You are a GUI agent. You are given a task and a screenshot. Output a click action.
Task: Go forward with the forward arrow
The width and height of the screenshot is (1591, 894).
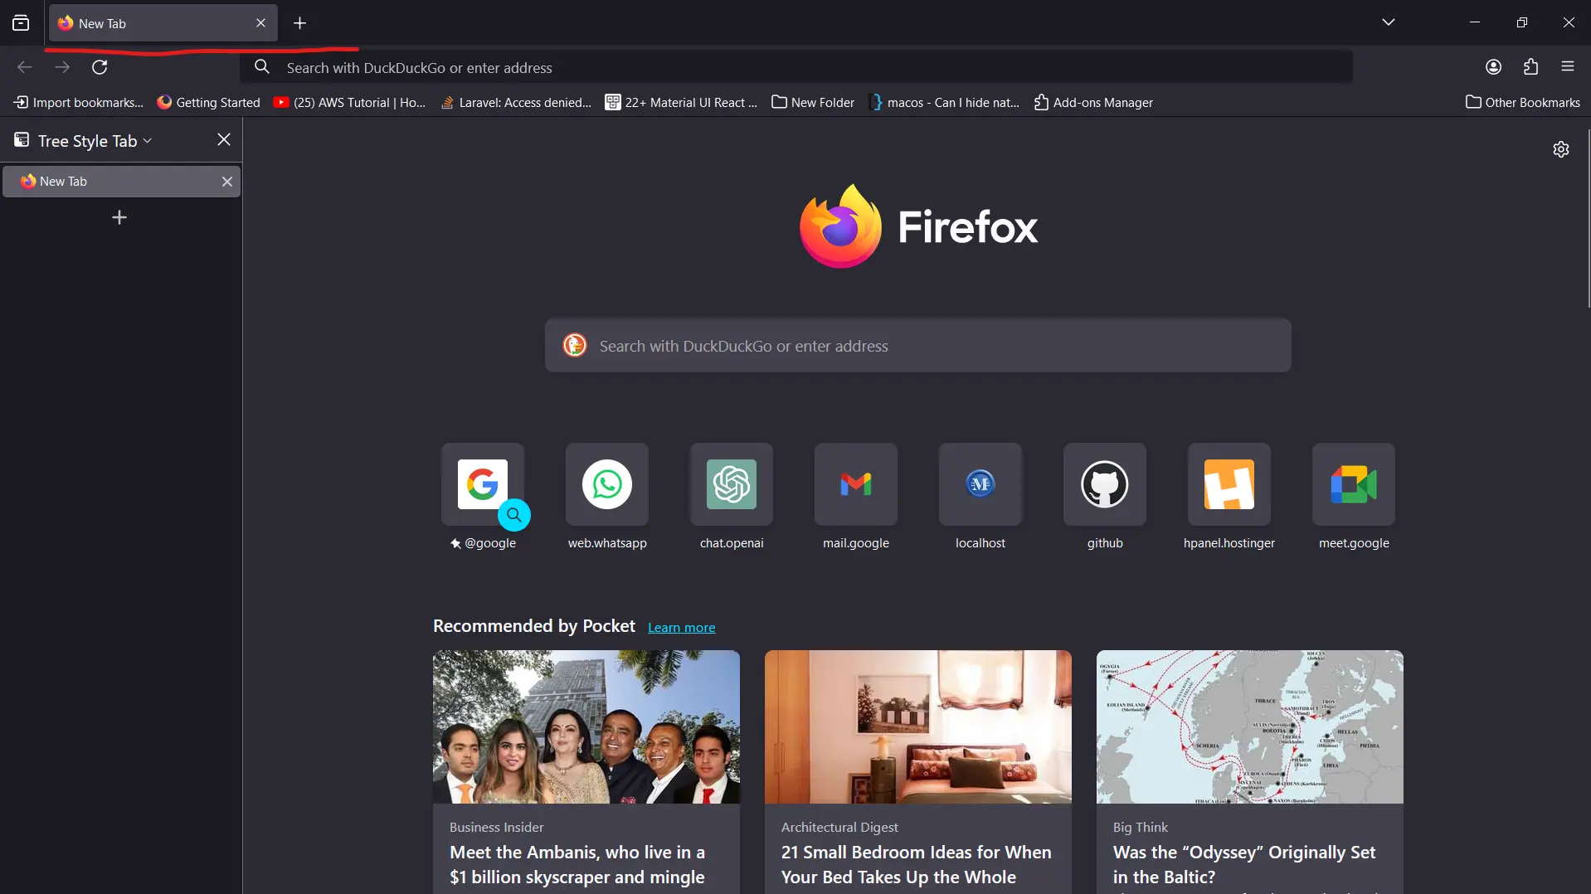click(62, 67)
